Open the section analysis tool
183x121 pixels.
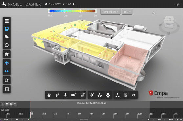pos(92,95)
